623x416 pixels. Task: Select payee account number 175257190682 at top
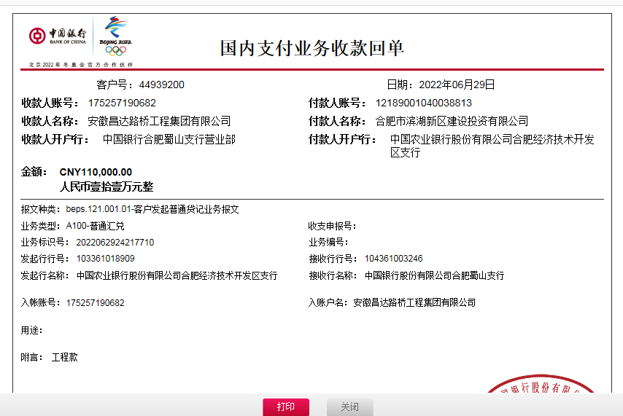(x=122, y=103)
